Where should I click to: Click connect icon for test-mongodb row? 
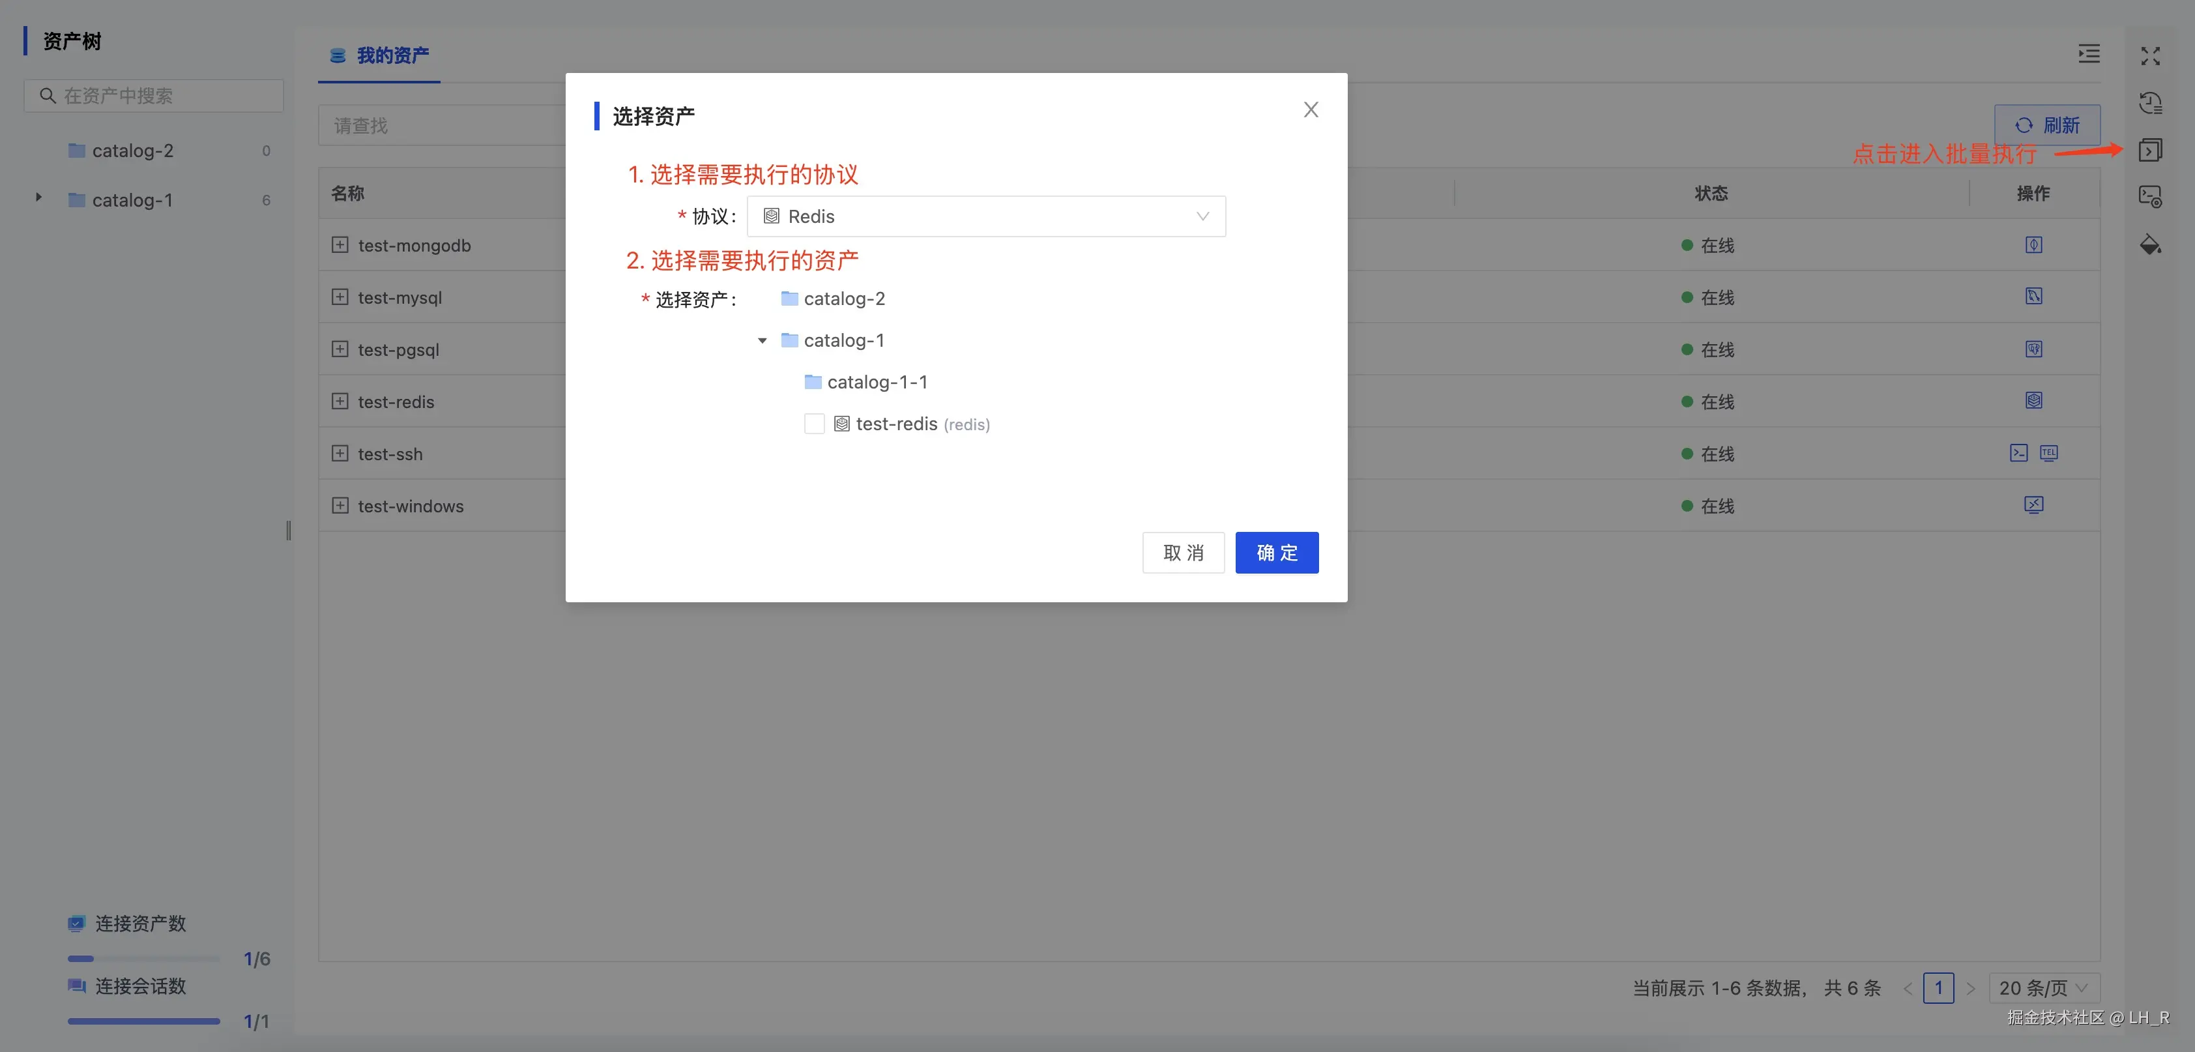tap(2033, 244)
